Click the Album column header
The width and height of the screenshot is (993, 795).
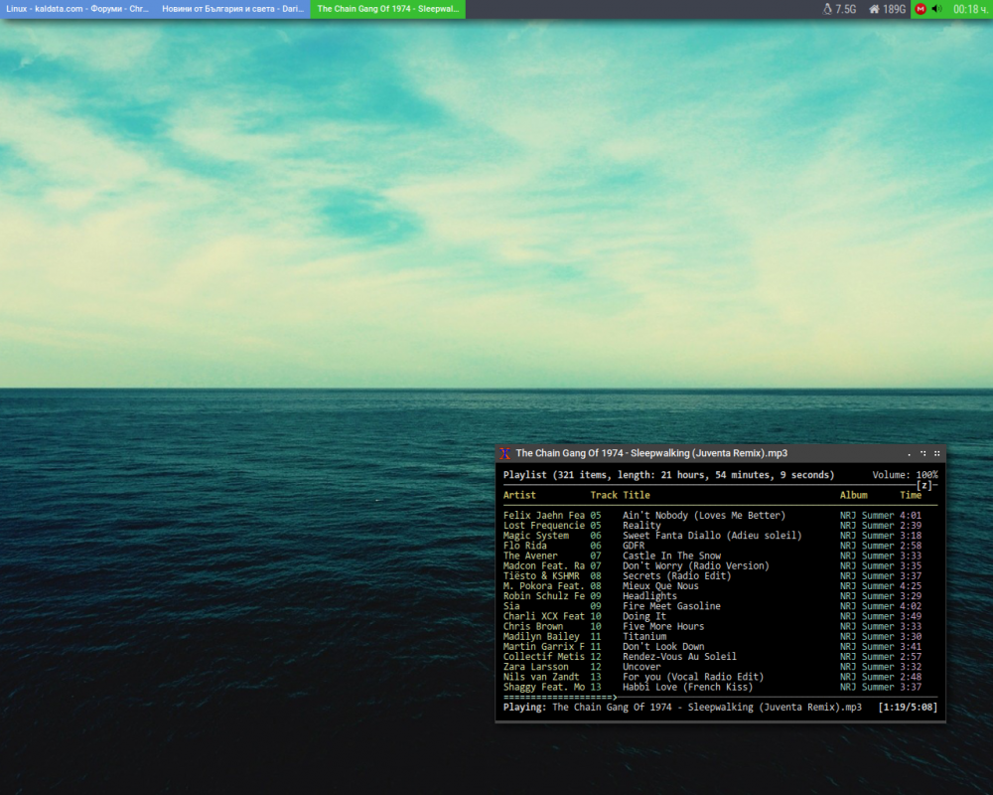pyautogui.click(x=854, y=495)
